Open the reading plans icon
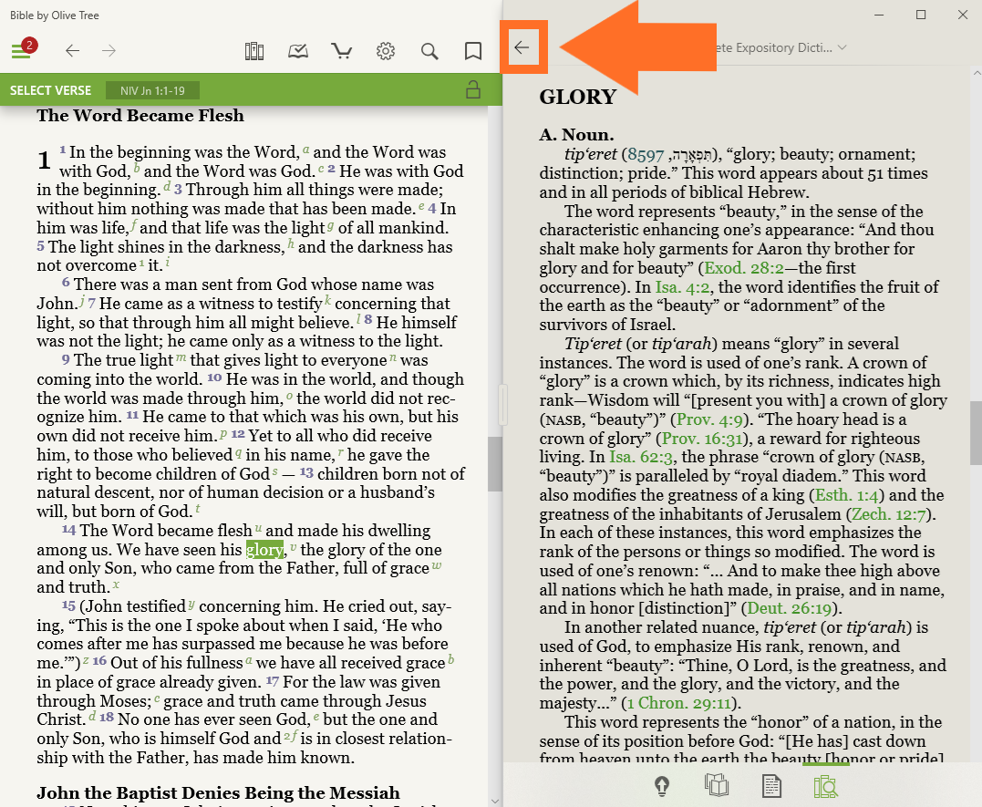This screenshot has height=807, width=982. pos(298,51)
